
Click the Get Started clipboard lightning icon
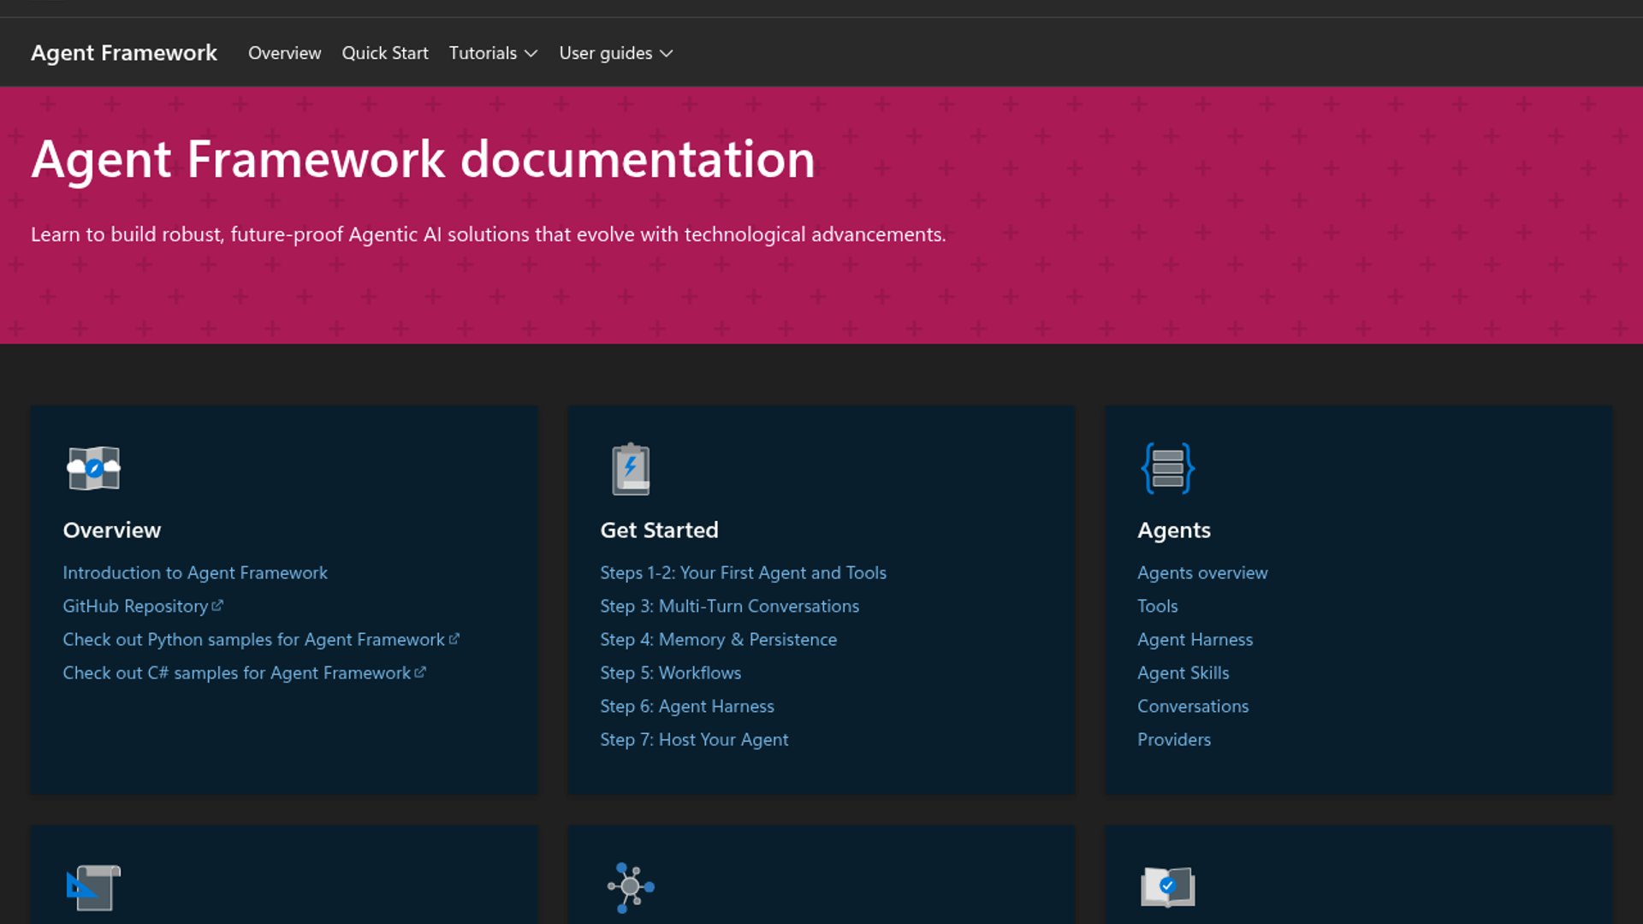pos(631,469)
